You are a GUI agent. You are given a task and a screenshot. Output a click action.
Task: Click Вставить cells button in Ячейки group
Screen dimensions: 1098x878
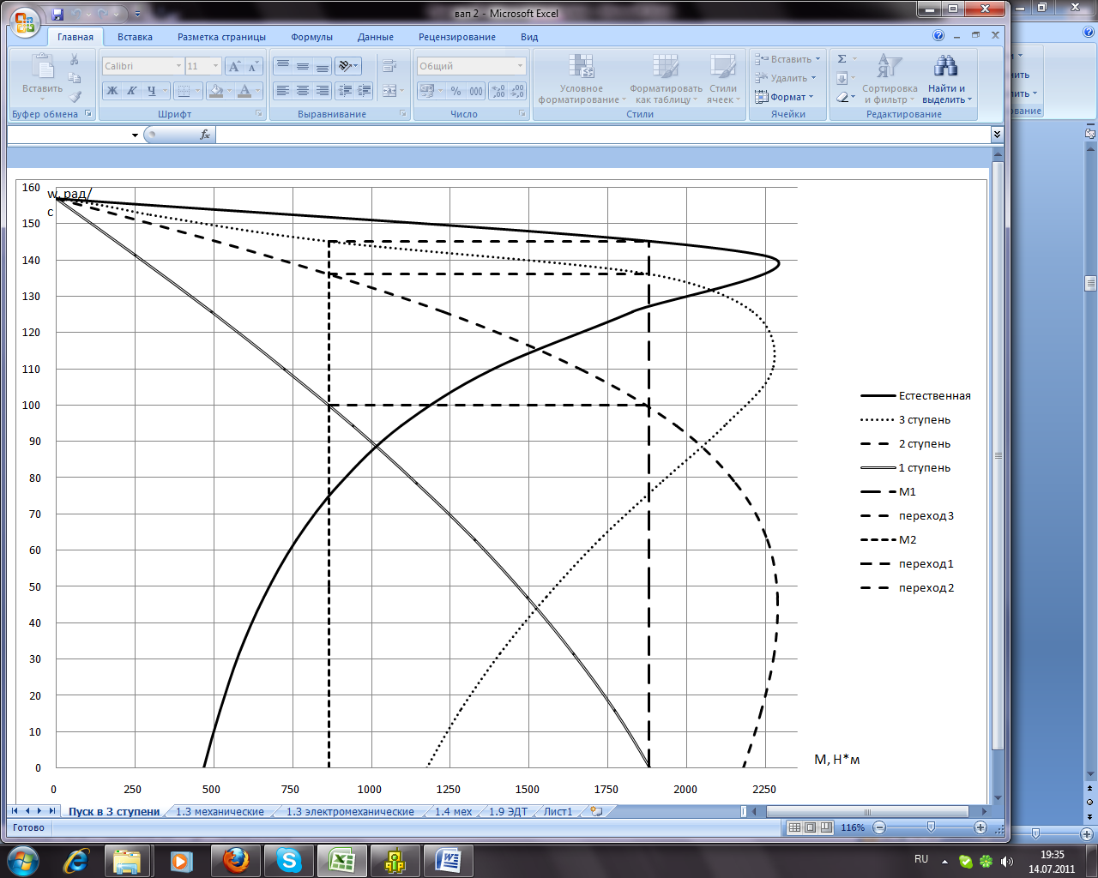click(787, 59)
